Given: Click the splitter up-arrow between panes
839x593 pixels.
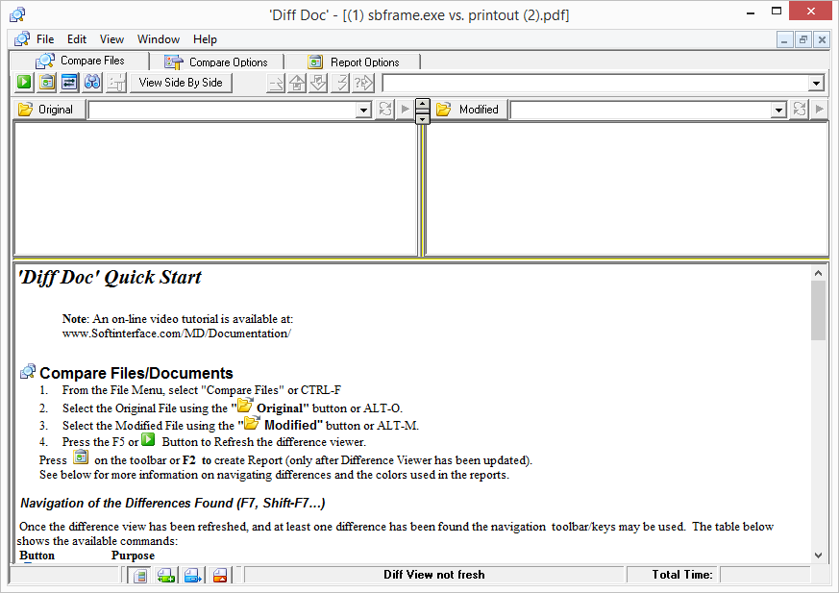Looking at the screenshot, I should (x=422, y=105).
